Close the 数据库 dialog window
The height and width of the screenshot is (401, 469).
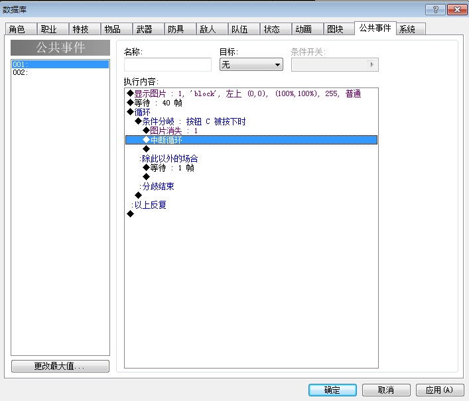[457, 9]
